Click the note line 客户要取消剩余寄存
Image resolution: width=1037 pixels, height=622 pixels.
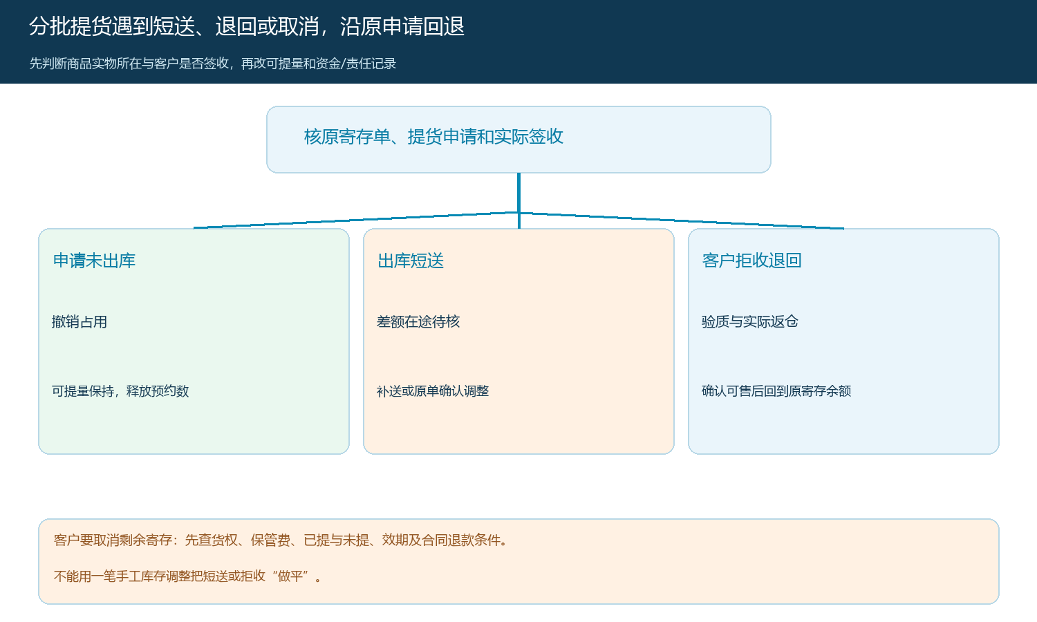[x=283, y=540]
